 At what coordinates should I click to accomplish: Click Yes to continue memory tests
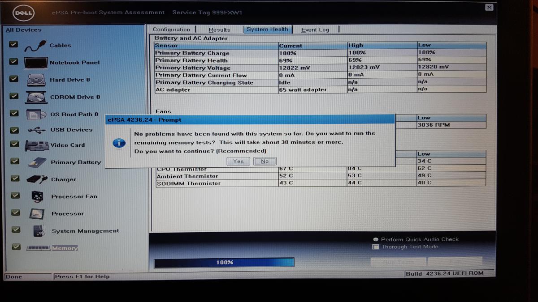(x=238, y=161)
